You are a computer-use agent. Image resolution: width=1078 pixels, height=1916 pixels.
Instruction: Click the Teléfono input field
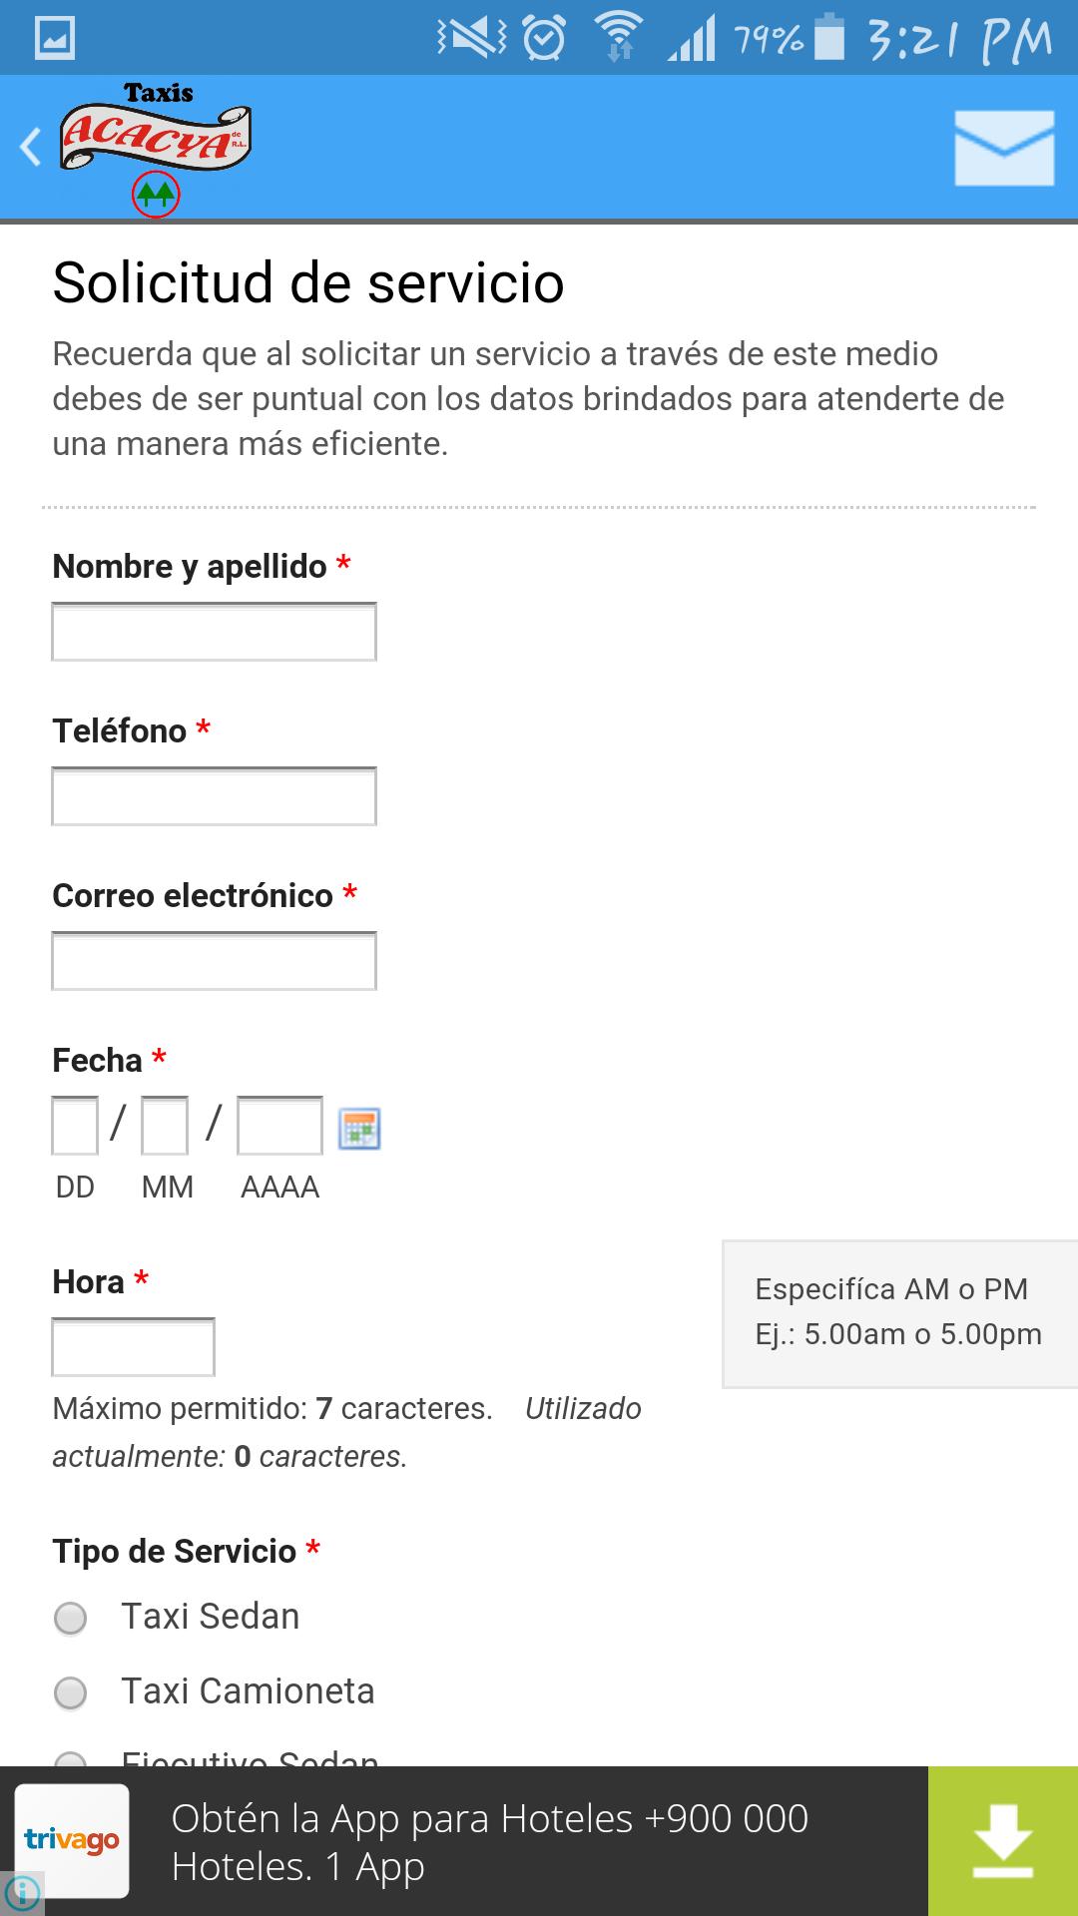point(214,796)
